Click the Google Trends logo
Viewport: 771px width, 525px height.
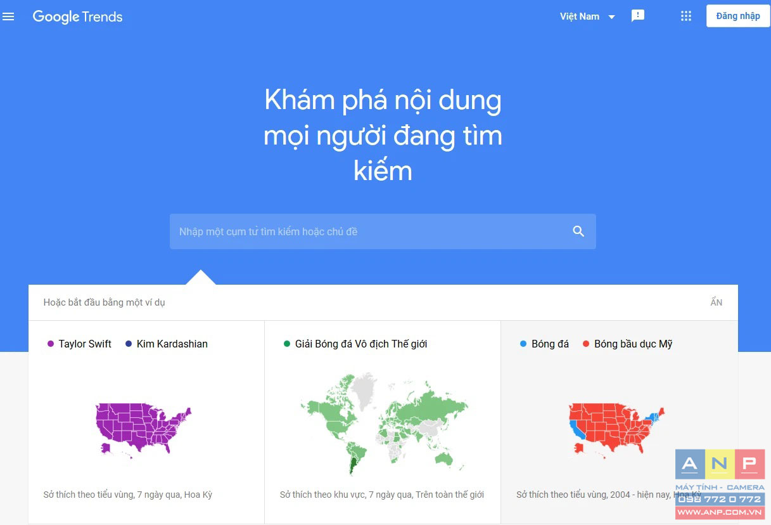[x=77, y=17]
